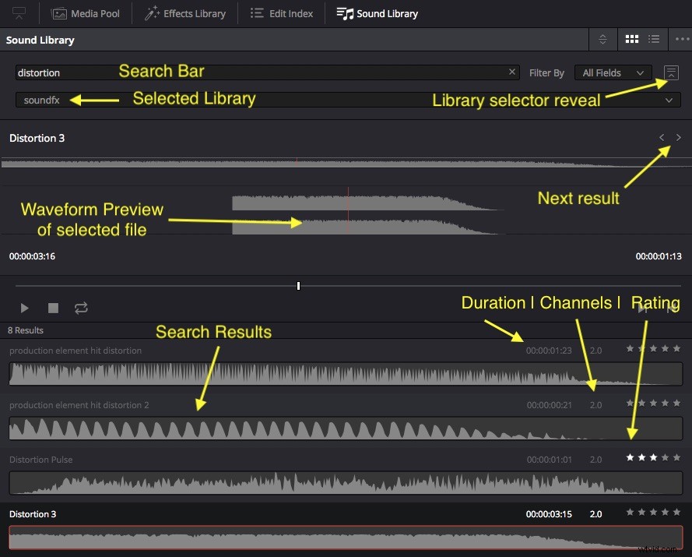The image size is (692, 557).
Task: Switch to the Edit Index tab
Action: [x=281, y=13]
